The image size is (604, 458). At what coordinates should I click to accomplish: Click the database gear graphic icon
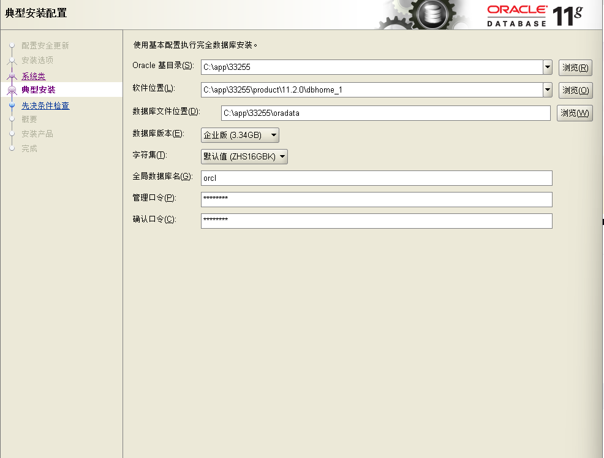pos(432,15)
